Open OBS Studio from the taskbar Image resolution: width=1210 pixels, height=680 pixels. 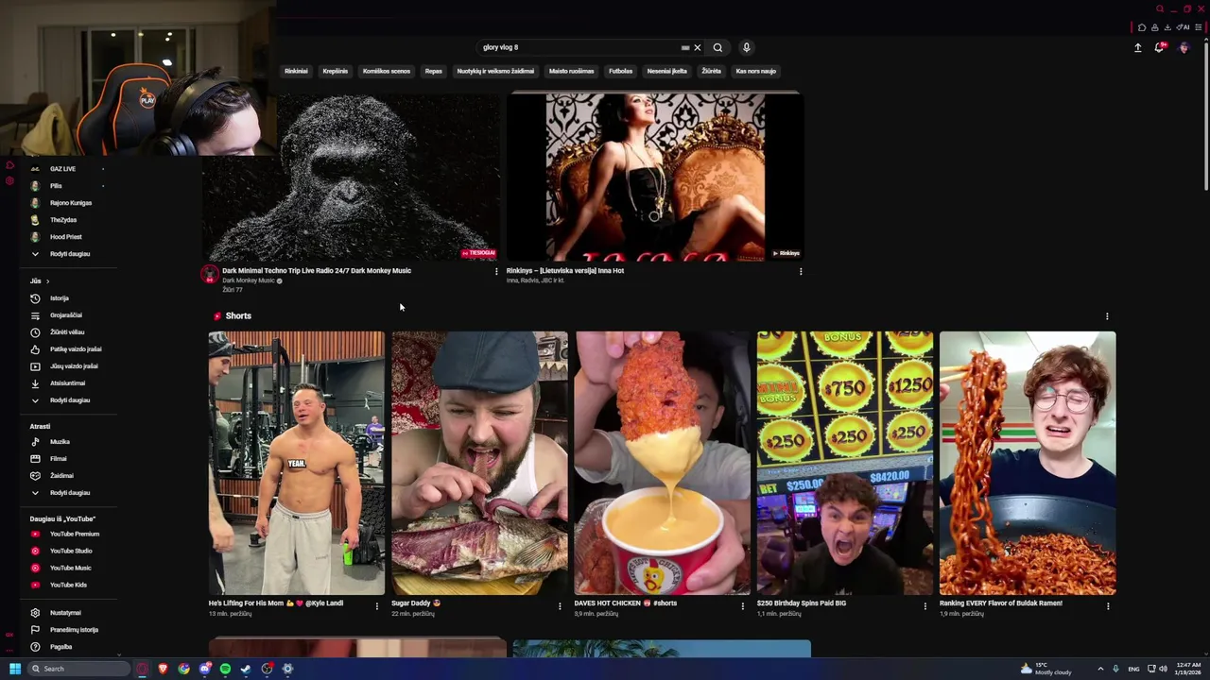(x=268, y=669)
